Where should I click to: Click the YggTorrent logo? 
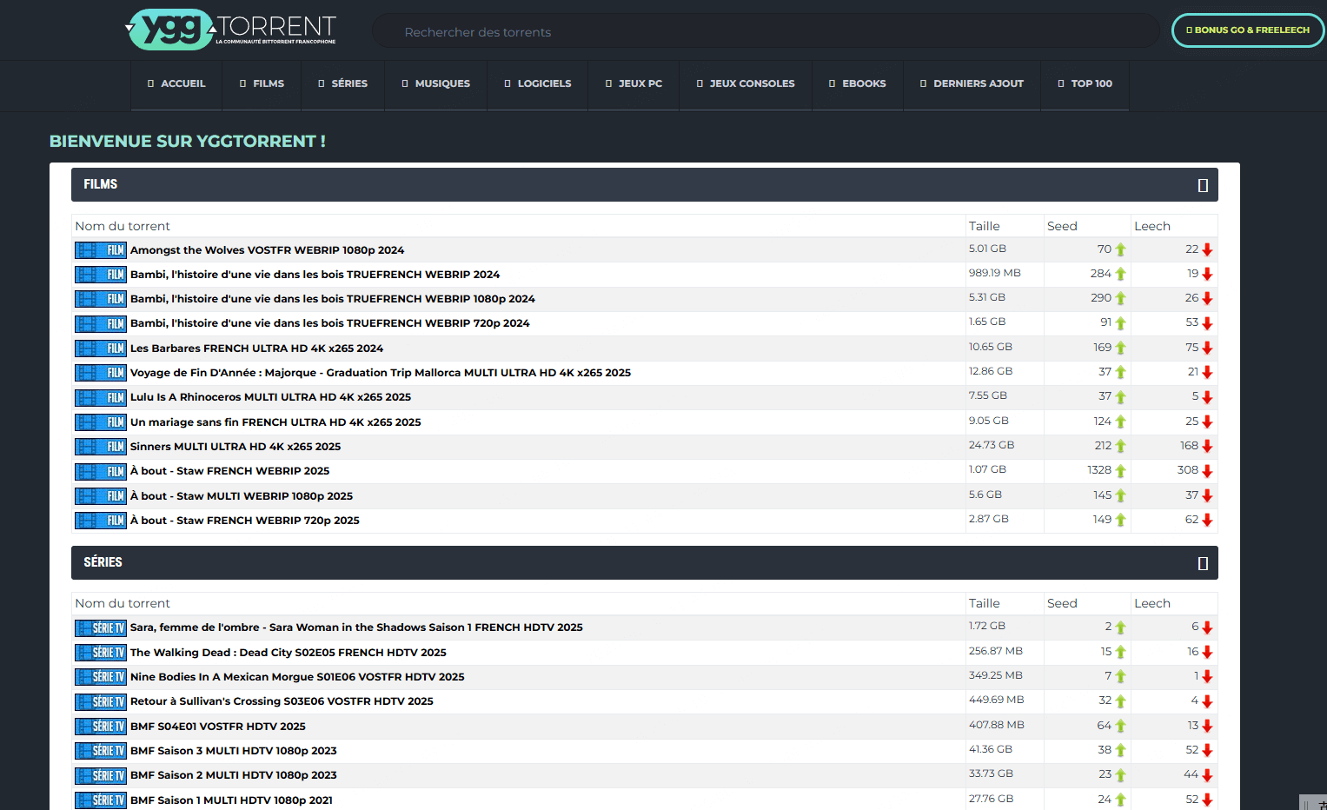(x=231, y=29)
